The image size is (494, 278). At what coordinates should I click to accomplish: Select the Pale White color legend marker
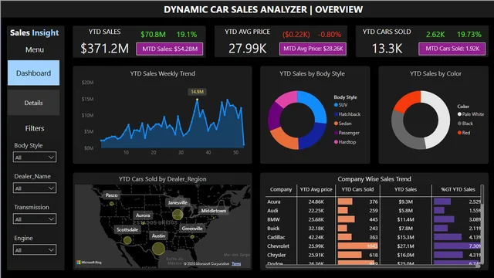pos(459,114)
